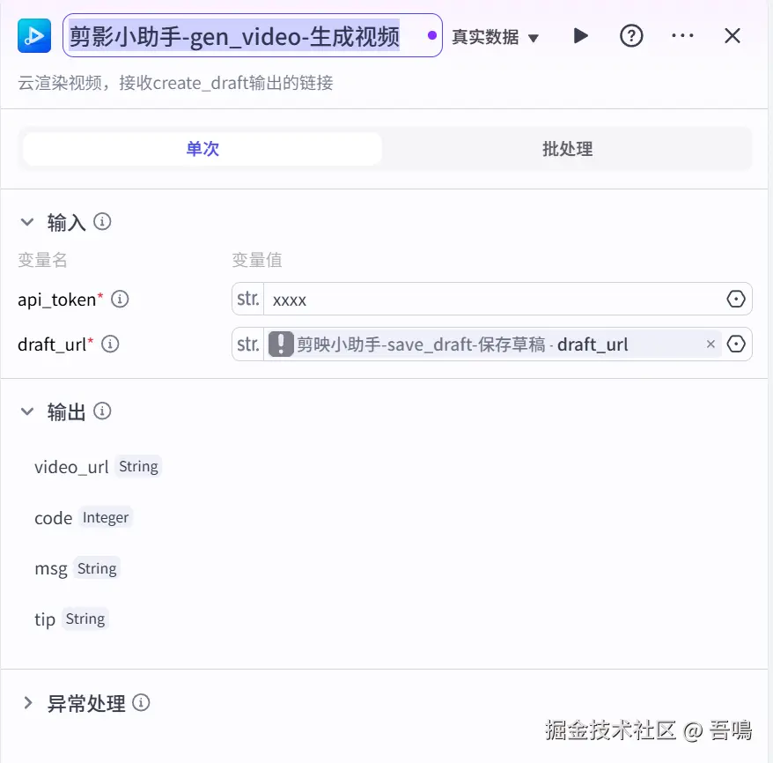This screenshot has width=773, height=763.
Task: Click the tip output variable
Action: pyautogui.click(x=45, y=619)
